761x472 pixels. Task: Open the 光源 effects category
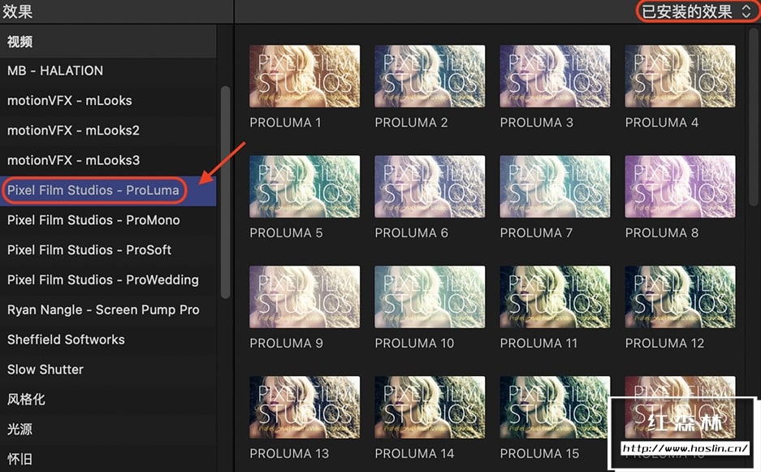(x=108, y=429)
